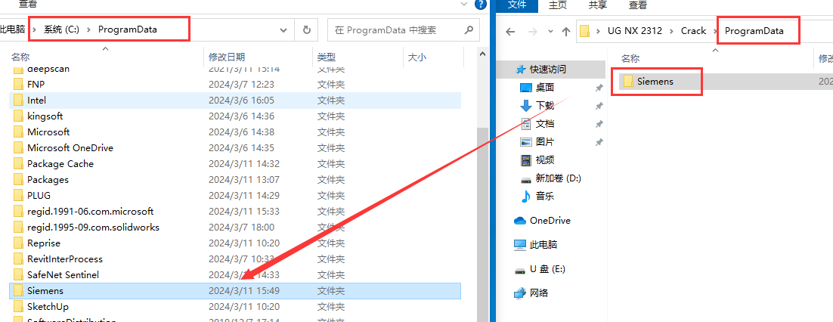
Task: Click the left file list vertical scrollbar
Action: click(x=482, y=189)
